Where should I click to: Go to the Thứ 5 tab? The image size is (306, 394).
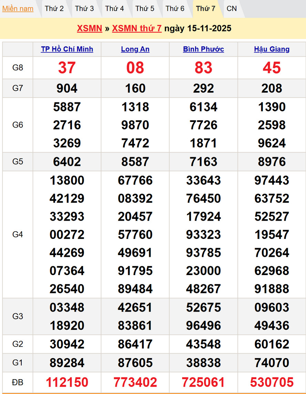(145, 9)
